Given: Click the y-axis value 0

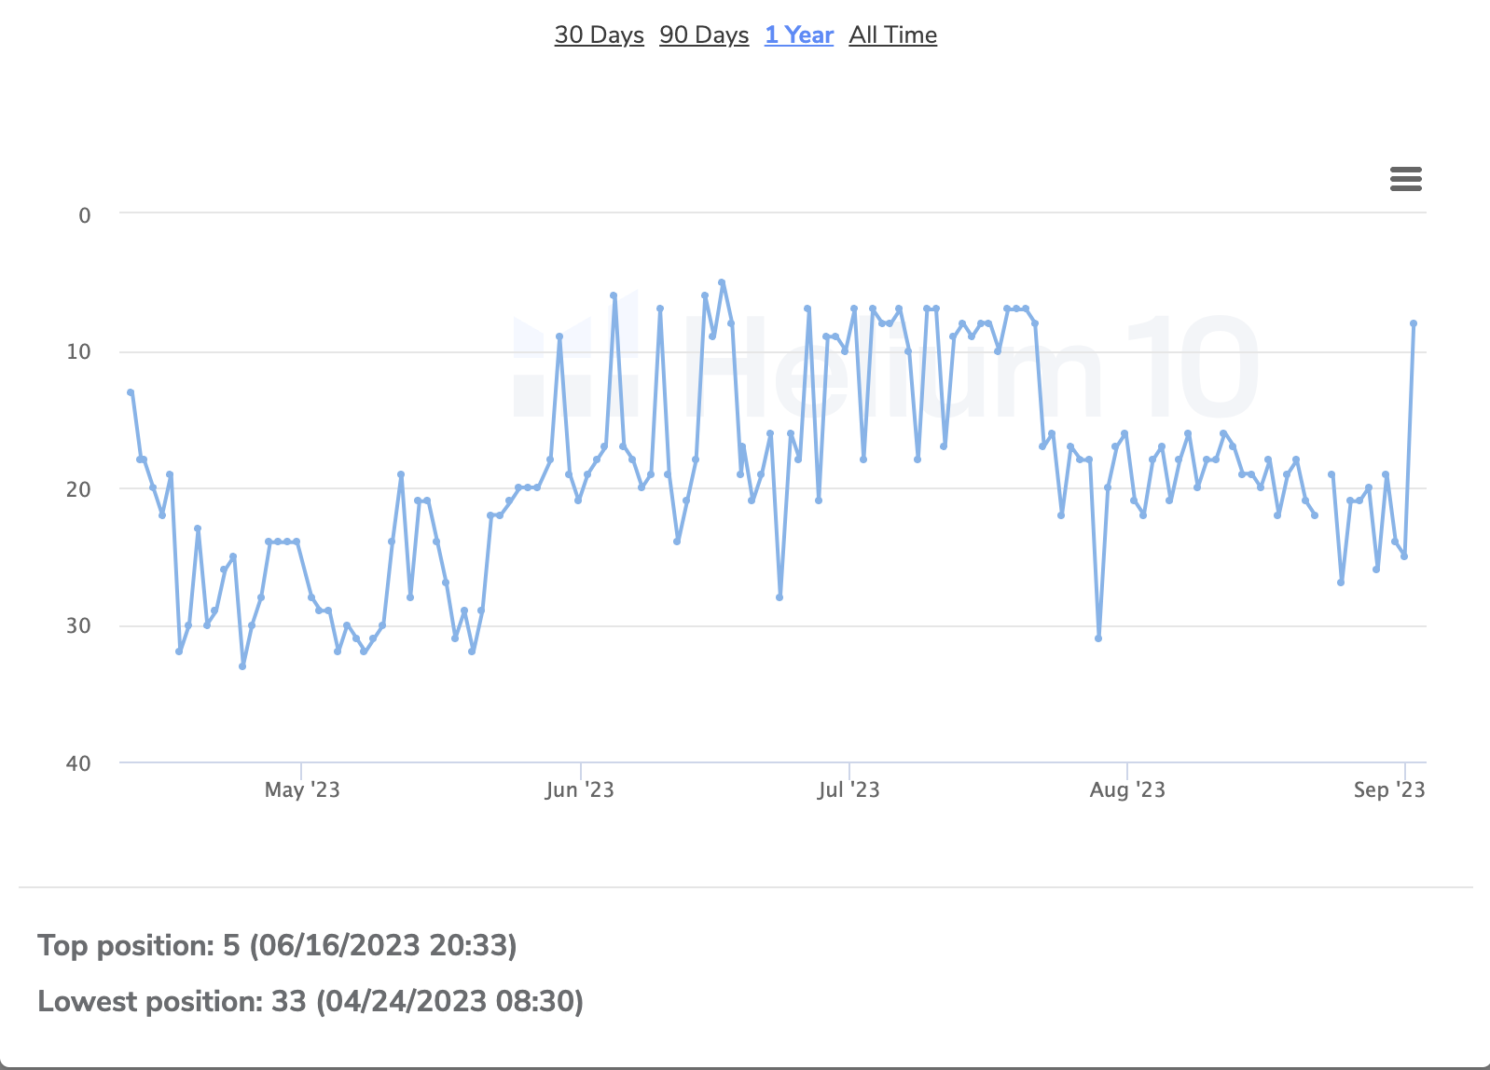Looking at the screenshot, I should click(x=85, y=215).
